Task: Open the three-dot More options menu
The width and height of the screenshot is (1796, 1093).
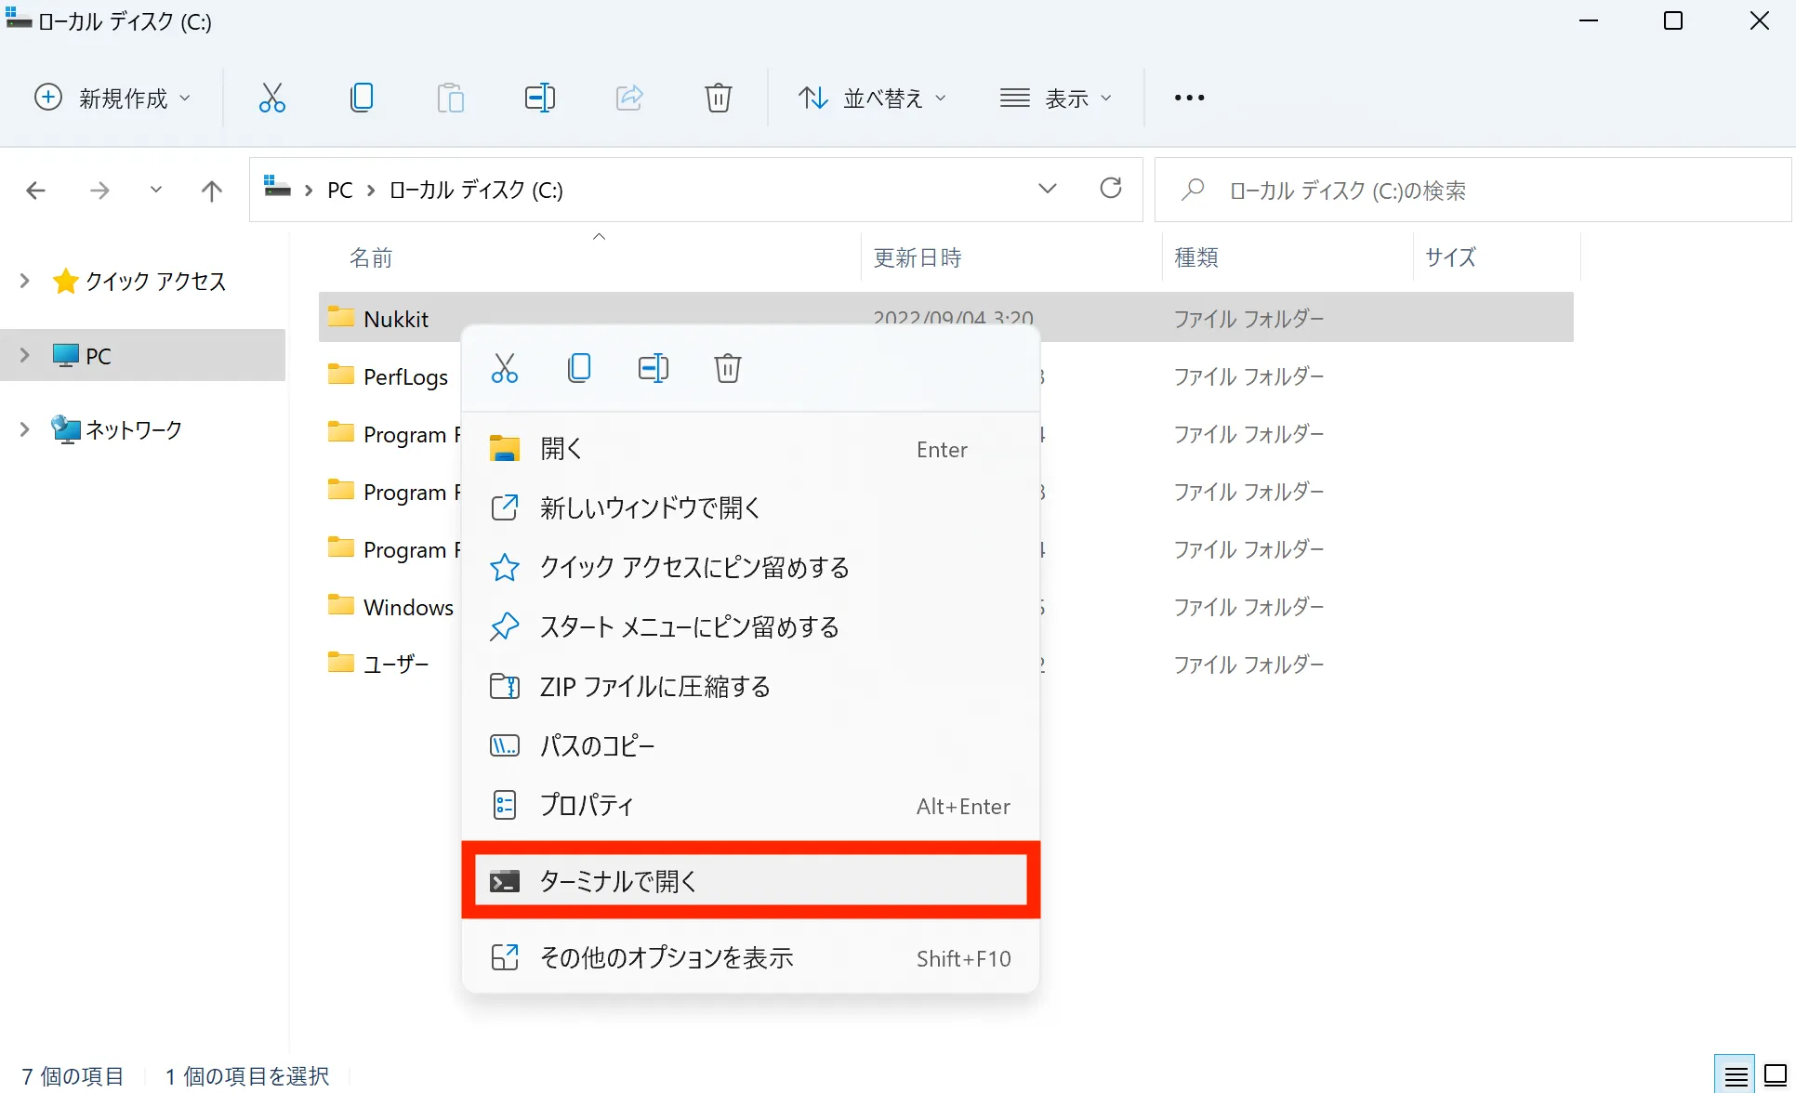Action: tap(1189, 98)
